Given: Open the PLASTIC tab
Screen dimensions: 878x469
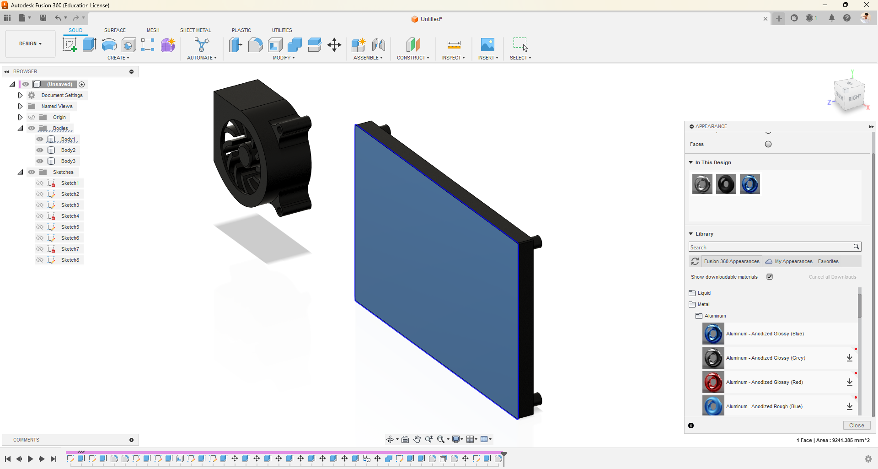Looking at the screenshot, I should (241, 30).
